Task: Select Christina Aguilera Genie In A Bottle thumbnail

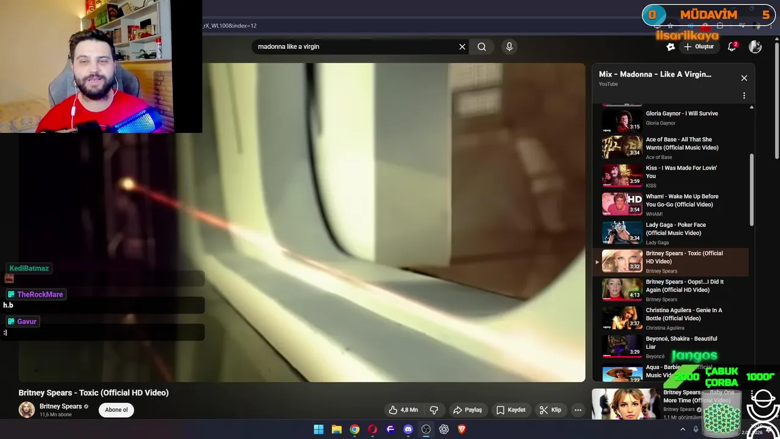Action: tap(622, 318)
